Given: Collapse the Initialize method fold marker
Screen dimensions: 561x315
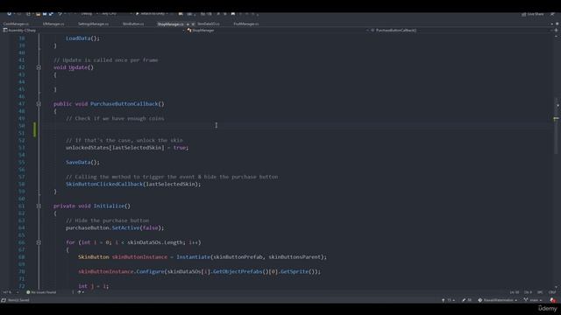Looking at the screenshot, I should click(x=39, y=206).
